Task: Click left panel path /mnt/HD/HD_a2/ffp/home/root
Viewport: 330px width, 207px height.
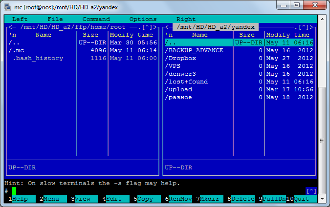Action: 73,27
